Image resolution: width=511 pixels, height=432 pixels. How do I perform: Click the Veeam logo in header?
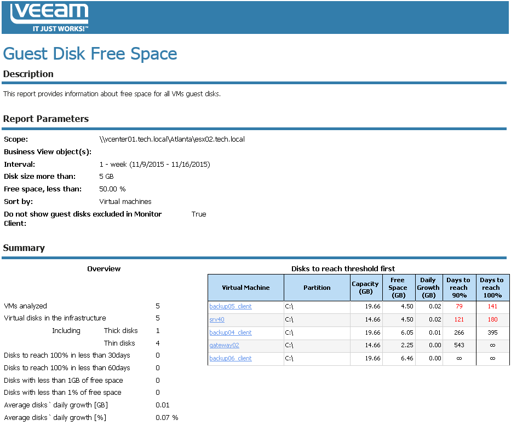[49, 17]
